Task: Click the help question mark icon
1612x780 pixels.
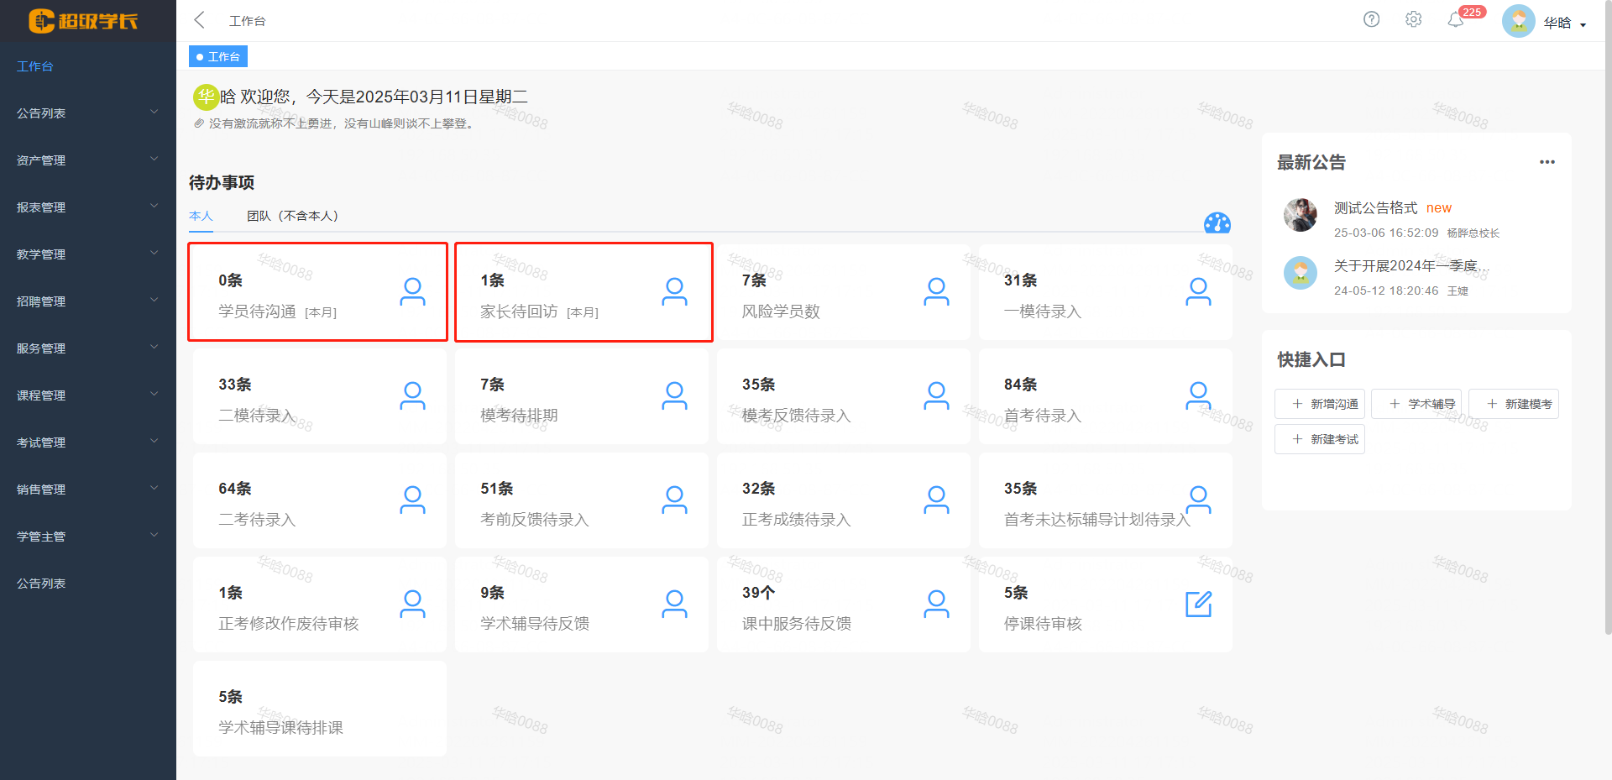Action: (x=1372, y=19)
